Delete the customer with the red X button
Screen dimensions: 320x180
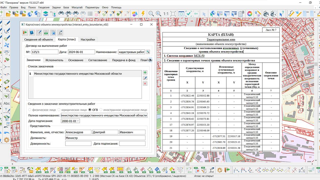[x=145, y=84]
